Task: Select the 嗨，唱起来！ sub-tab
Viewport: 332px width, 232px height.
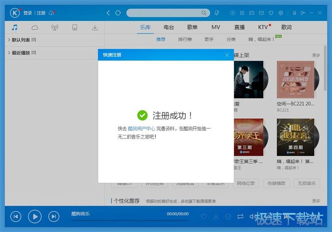Action: pos(261,39)
